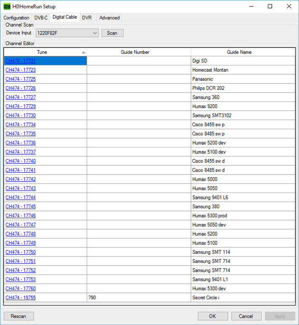
Task: Sort by the Tune column header
Action: (45, 52)
